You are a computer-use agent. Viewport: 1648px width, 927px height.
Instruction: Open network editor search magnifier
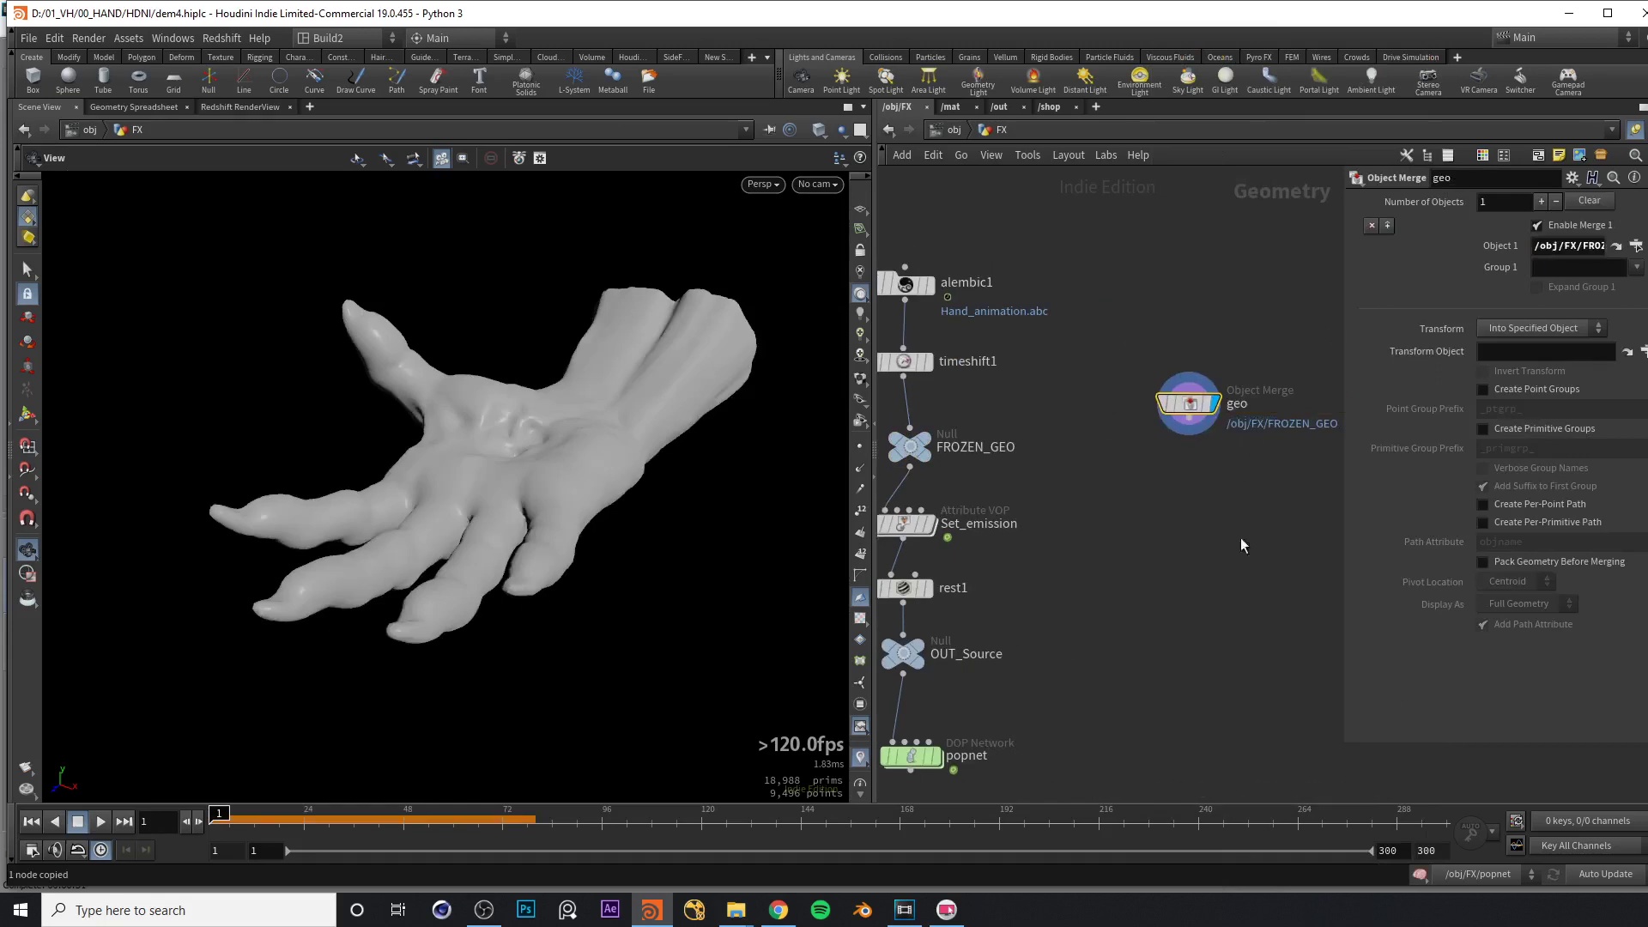1635,155
